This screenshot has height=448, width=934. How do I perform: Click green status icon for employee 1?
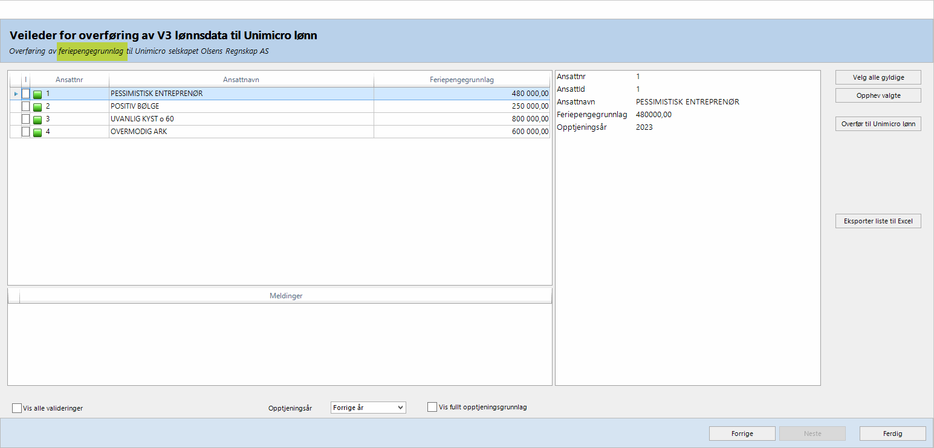pyautogui.click(x=37, y=94)
